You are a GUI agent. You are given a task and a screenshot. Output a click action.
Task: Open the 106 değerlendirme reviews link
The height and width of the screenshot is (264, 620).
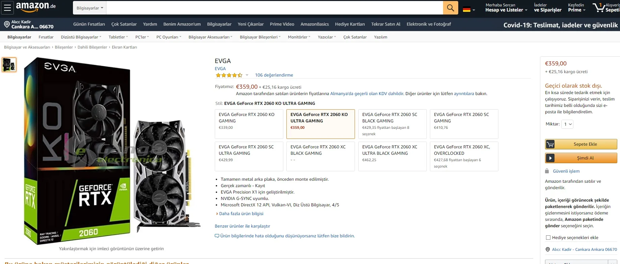coord(274,75)
